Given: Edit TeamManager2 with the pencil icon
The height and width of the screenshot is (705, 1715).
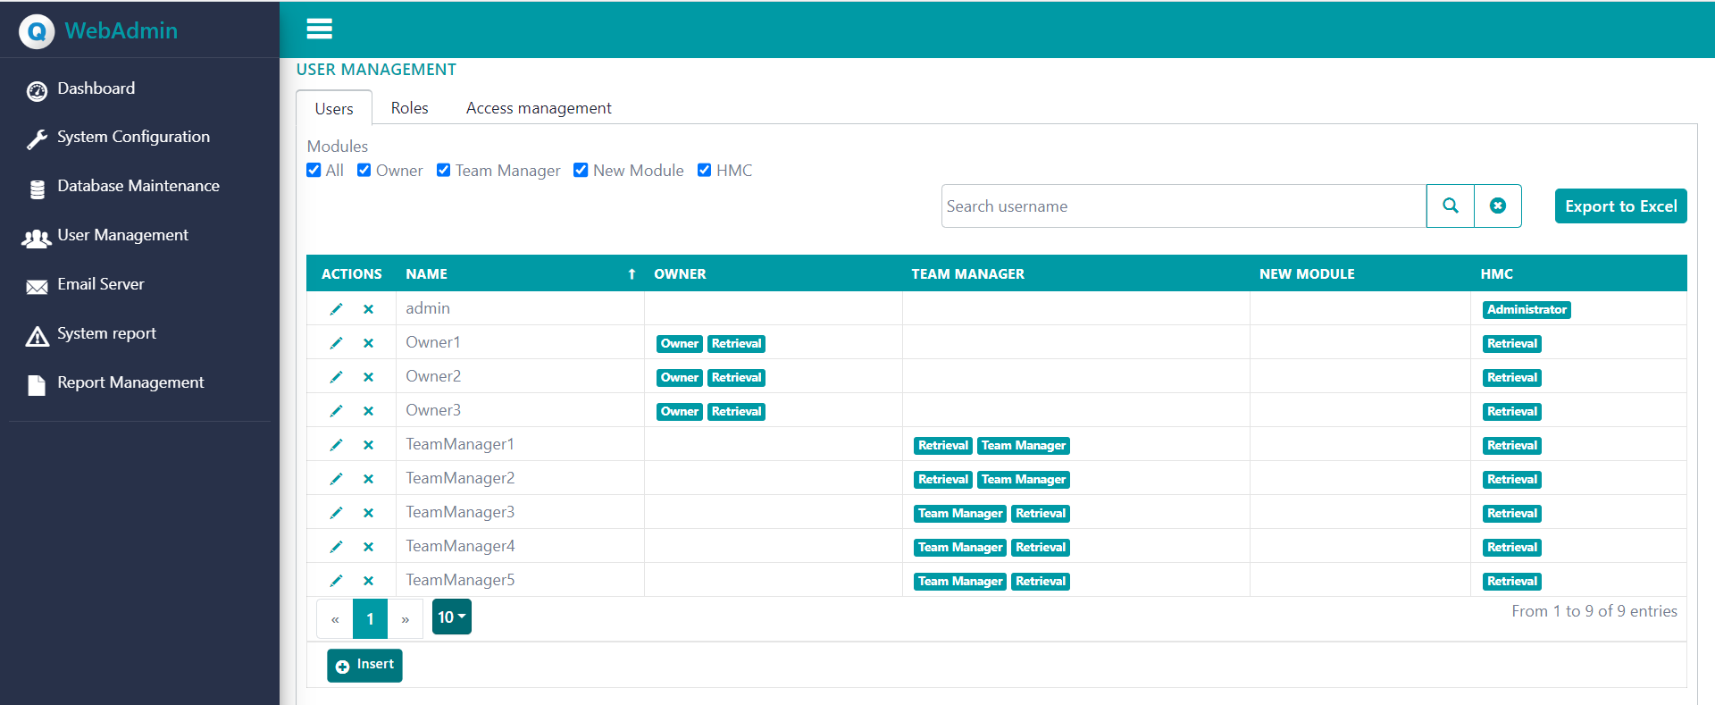Looking at the screenshot, I should click(x=336, y=479).
